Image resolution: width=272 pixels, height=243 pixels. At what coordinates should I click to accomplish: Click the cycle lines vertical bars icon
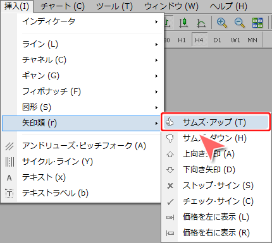pyautogui.click(x=9, y=162)
